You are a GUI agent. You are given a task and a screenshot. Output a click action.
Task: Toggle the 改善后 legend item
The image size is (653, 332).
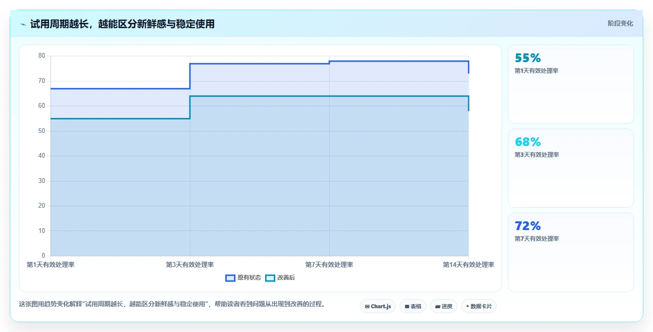(280, 278)
